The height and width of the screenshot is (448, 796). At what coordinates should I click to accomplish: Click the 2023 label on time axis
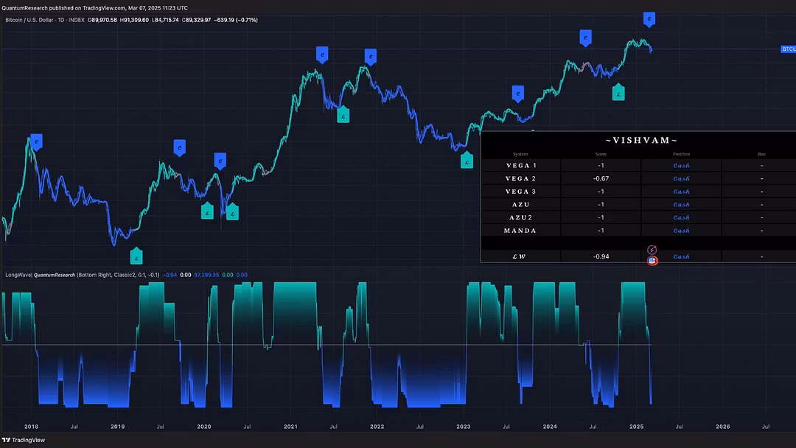464,427
